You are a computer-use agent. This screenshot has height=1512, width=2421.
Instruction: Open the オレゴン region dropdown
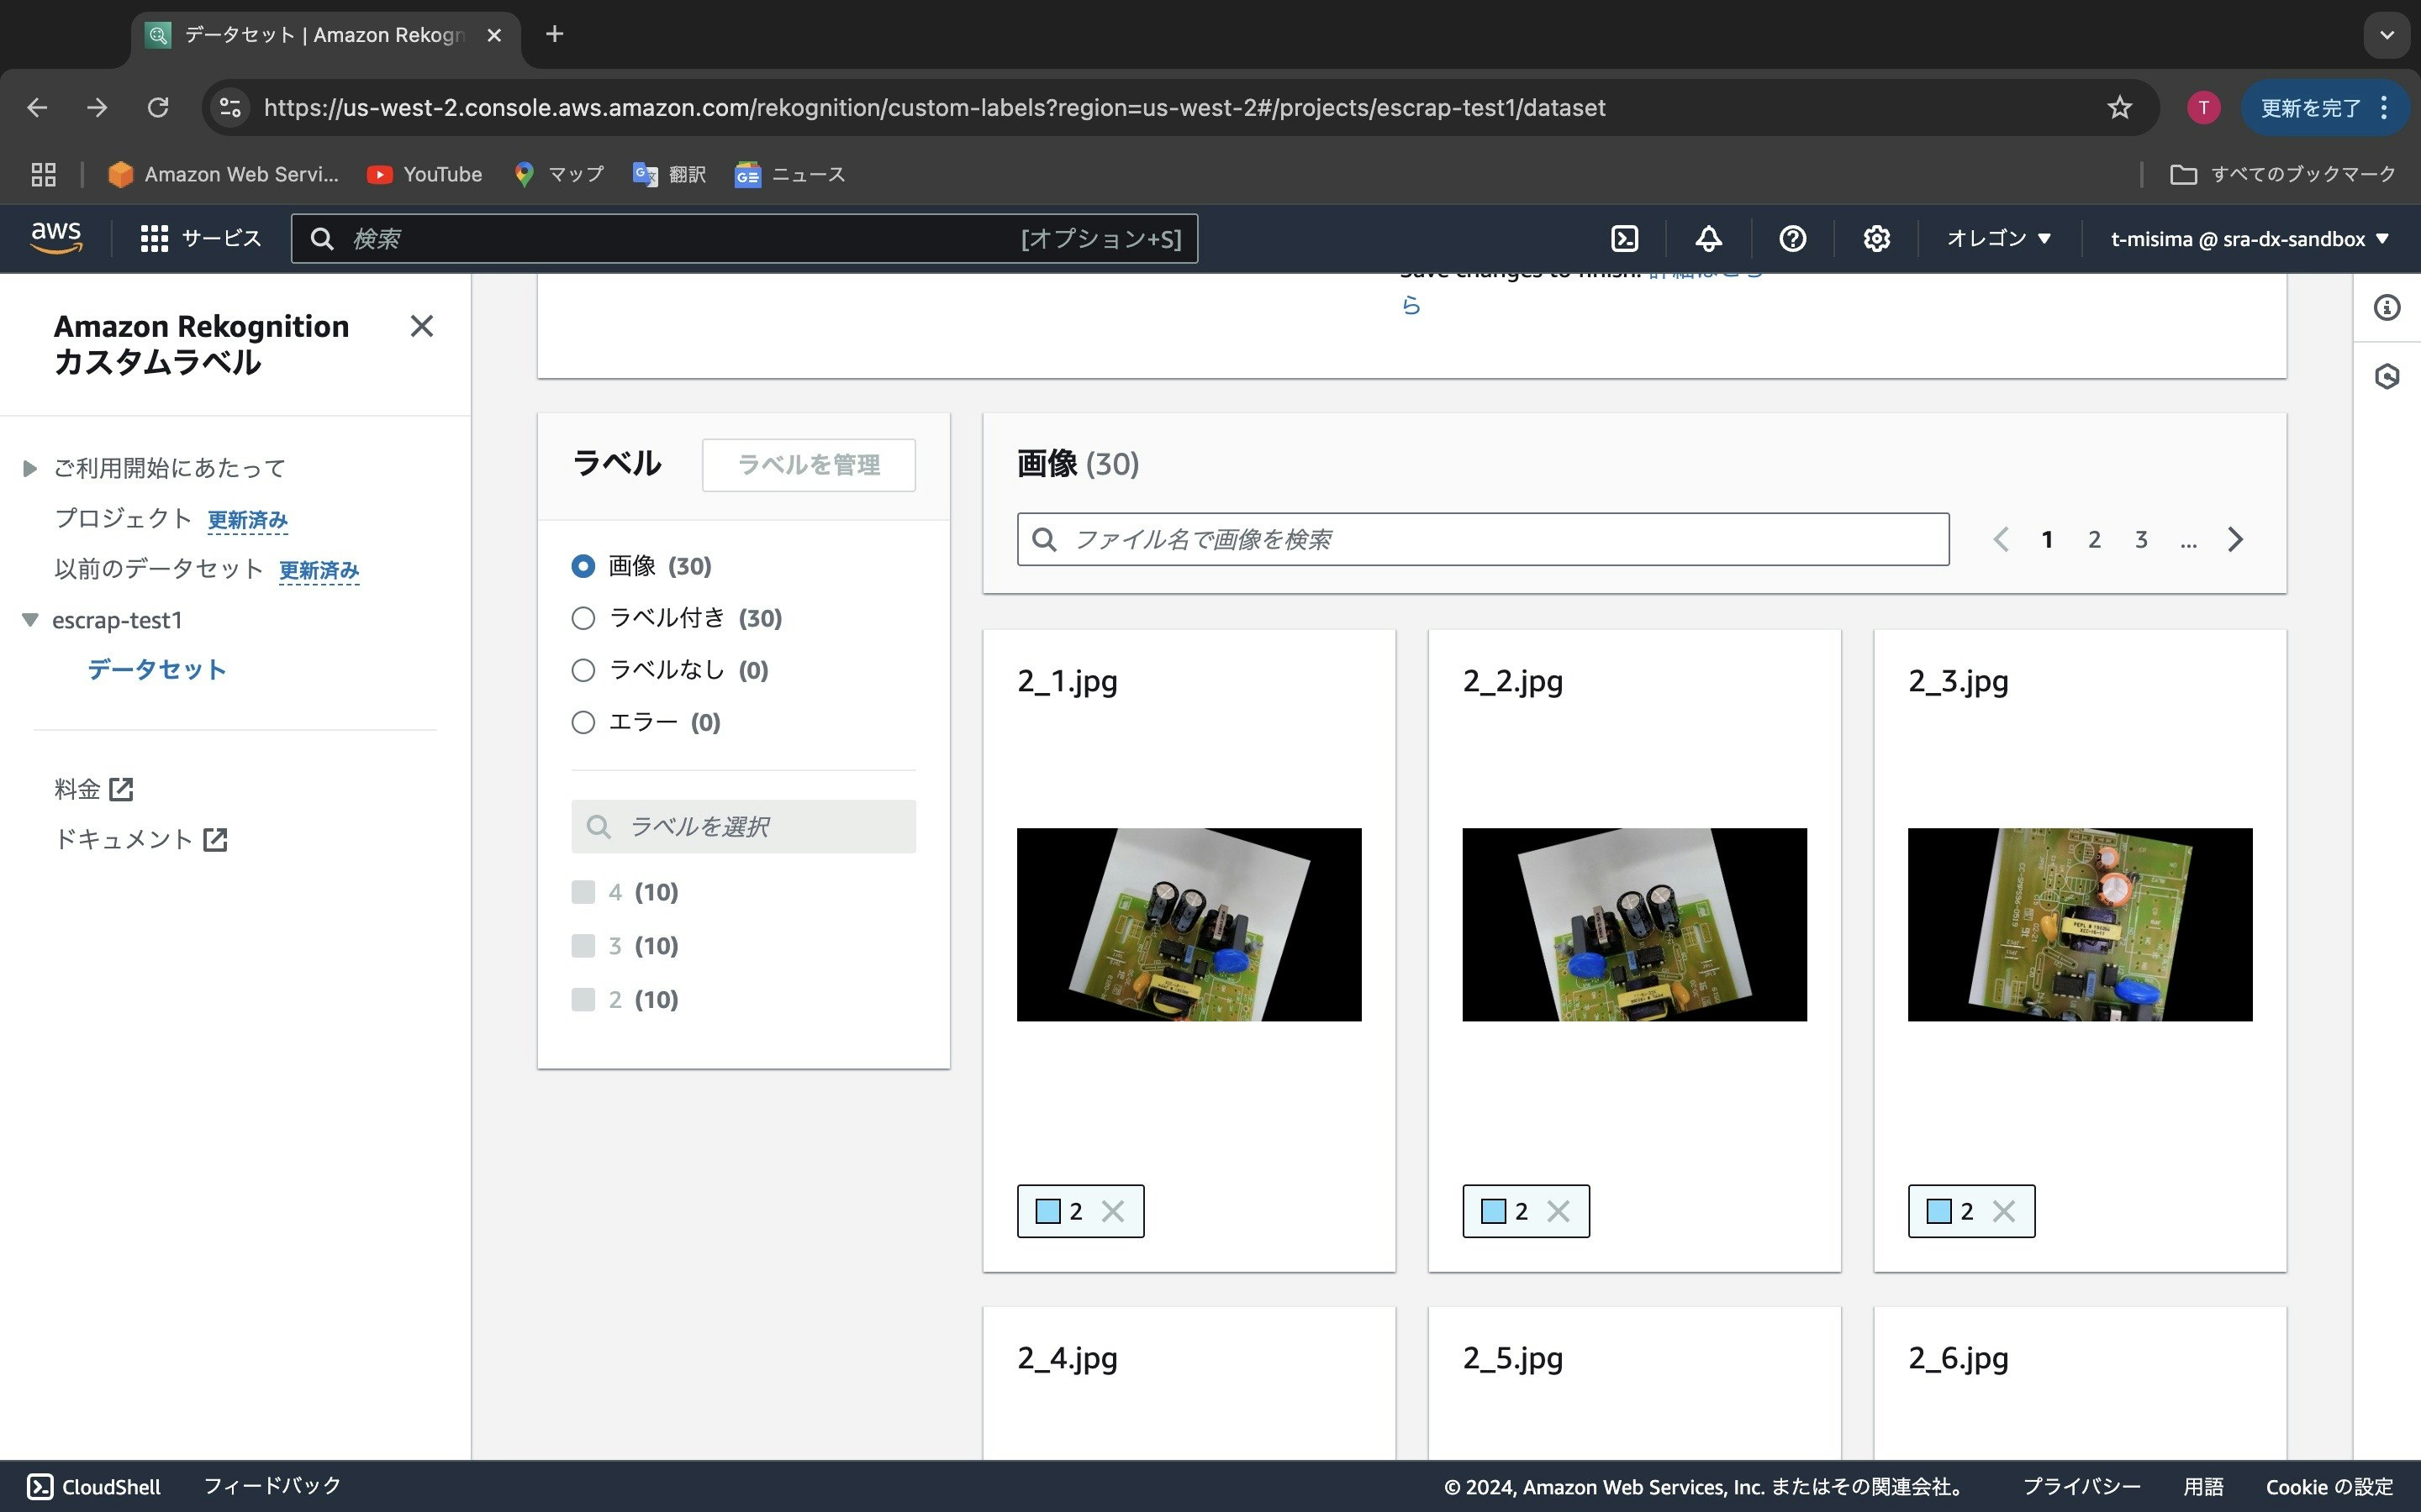point(1998,238)
